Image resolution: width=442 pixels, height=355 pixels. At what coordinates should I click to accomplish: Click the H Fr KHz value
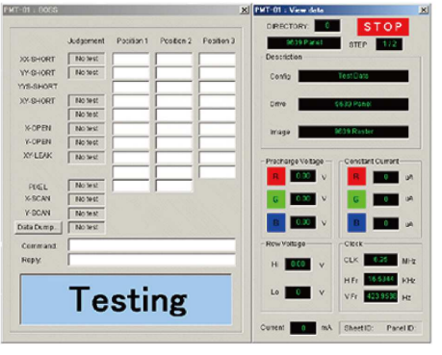pyautogui.click(x=380, y=279)
